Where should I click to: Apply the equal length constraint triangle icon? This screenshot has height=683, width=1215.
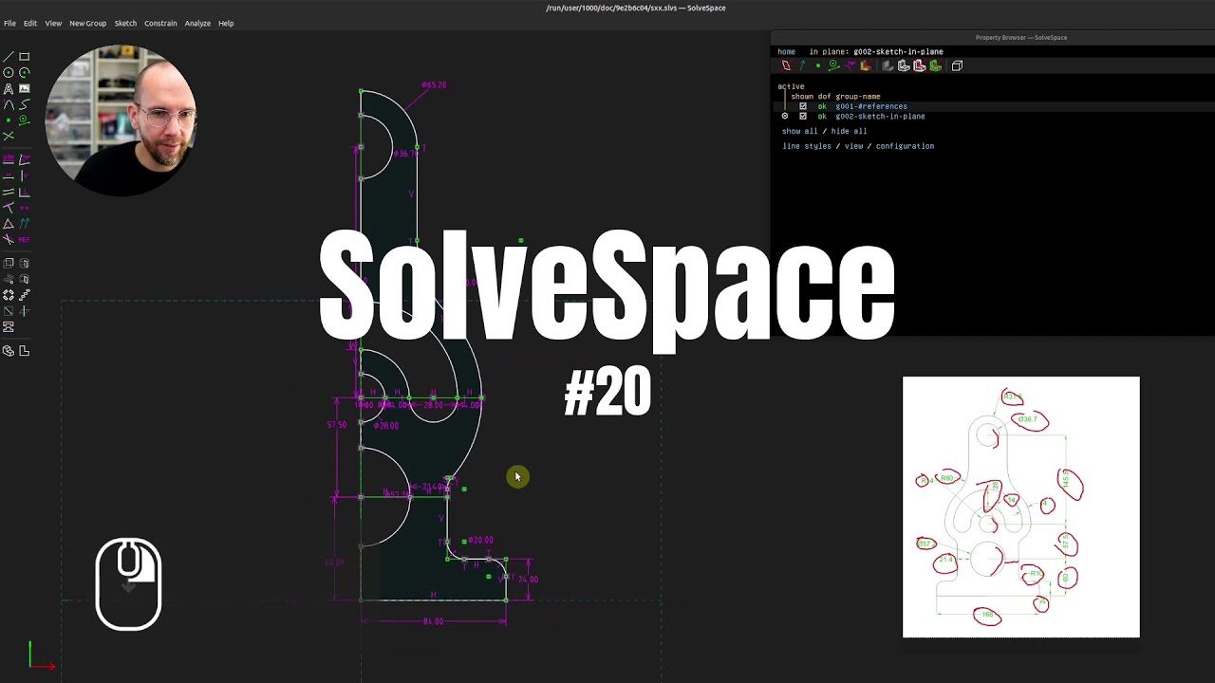pyautogui.click(x=9, y=223)
